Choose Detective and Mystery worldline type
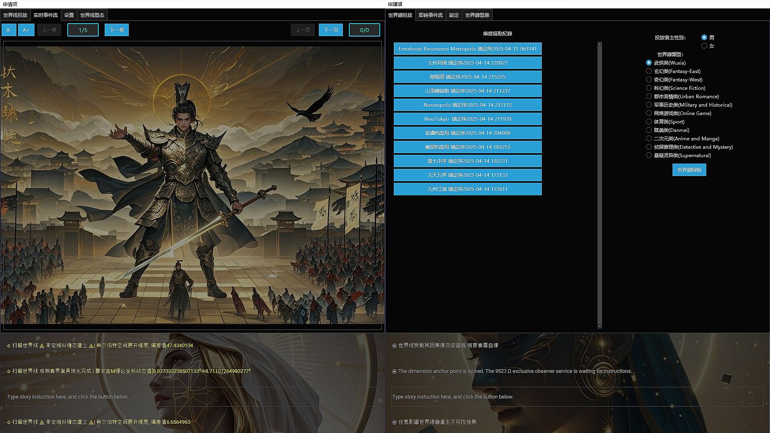The height and width of the screenshot is (433, 770). point(649,147)
